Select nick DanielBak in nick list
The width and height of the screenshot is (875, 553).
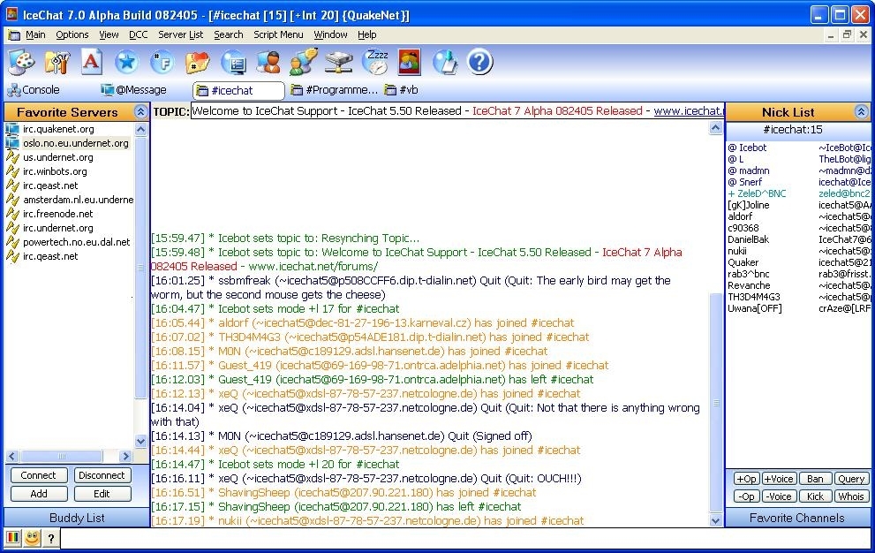(749, 239)
